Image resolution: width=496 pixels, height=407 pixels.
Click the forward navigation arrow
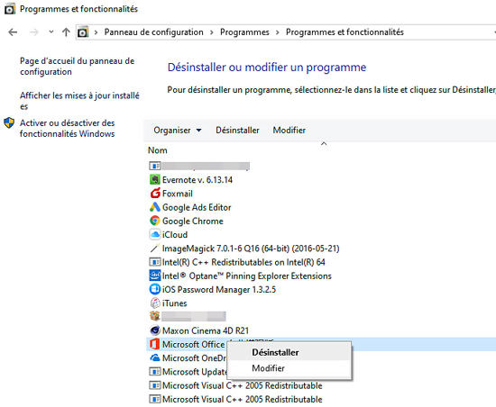34,32
